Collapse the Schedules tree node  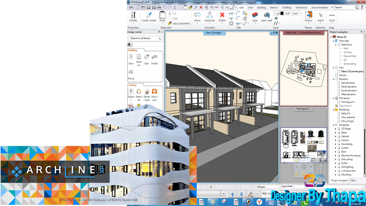333,125
